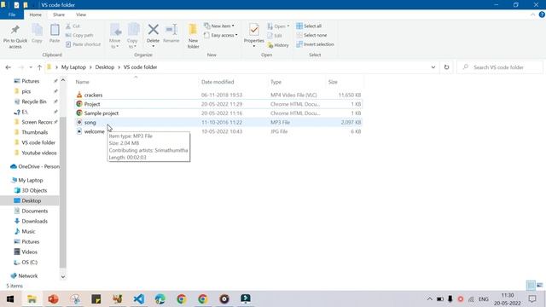
Task: Open Music in navigation pane
Action: (x=28, y=231)
